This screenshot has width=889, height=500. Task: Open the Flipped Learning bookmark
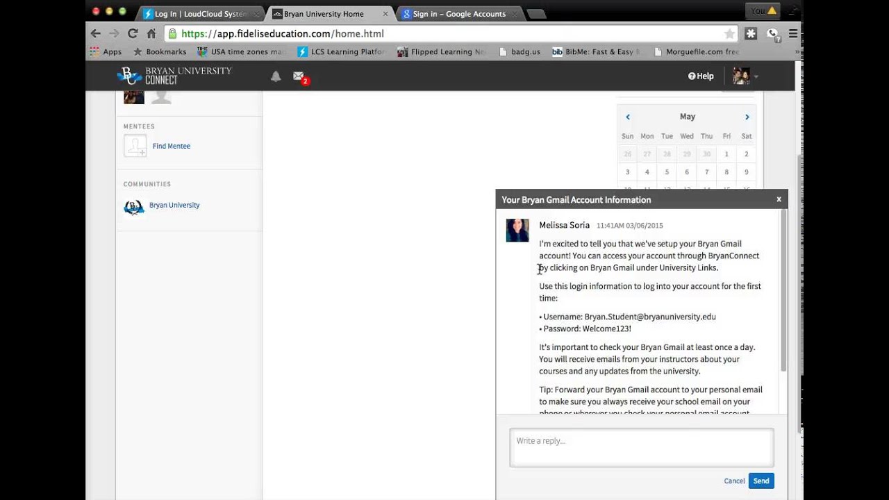pyautogui.click(x=442, y=51)
